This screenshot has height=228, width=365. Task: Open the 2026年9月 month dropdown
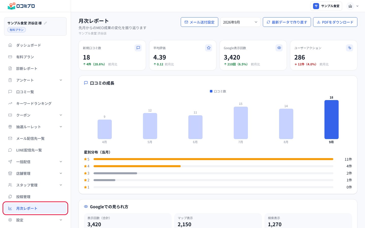(x=240, y=22)
